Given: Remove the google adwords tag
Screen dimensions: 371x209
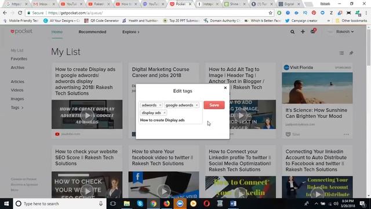Looking at the screenshot, I should (x=197, y=105).
